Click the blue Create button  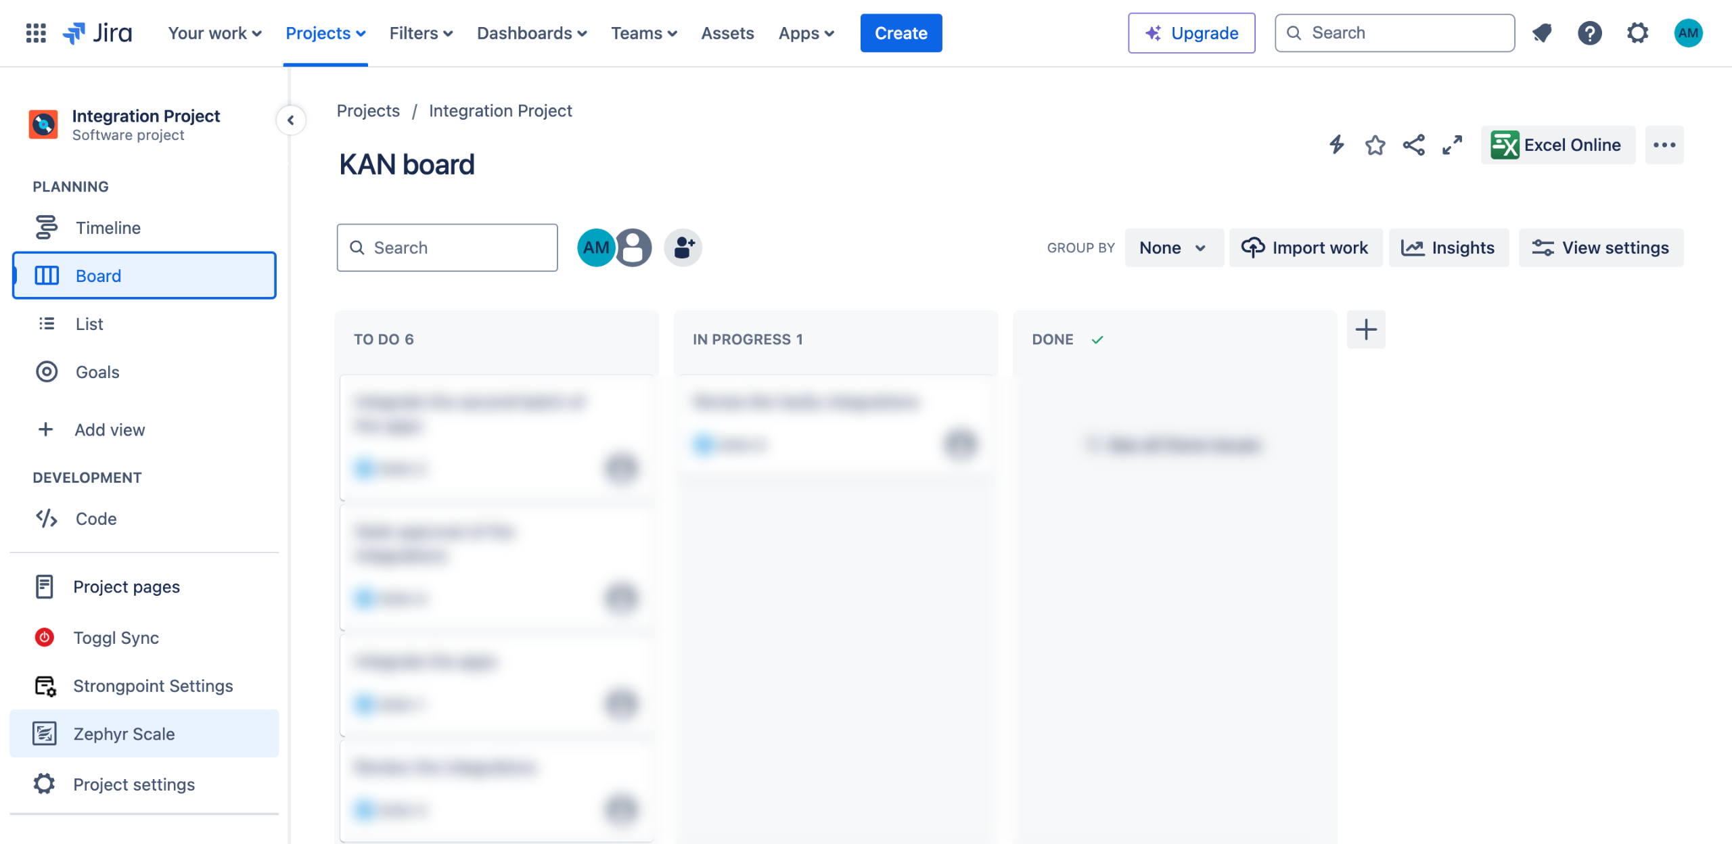point(901,33)
